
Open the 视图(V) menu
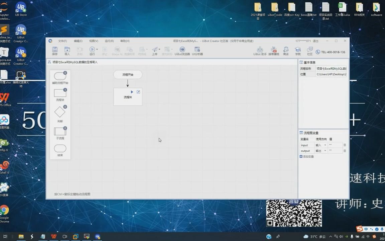93,41
